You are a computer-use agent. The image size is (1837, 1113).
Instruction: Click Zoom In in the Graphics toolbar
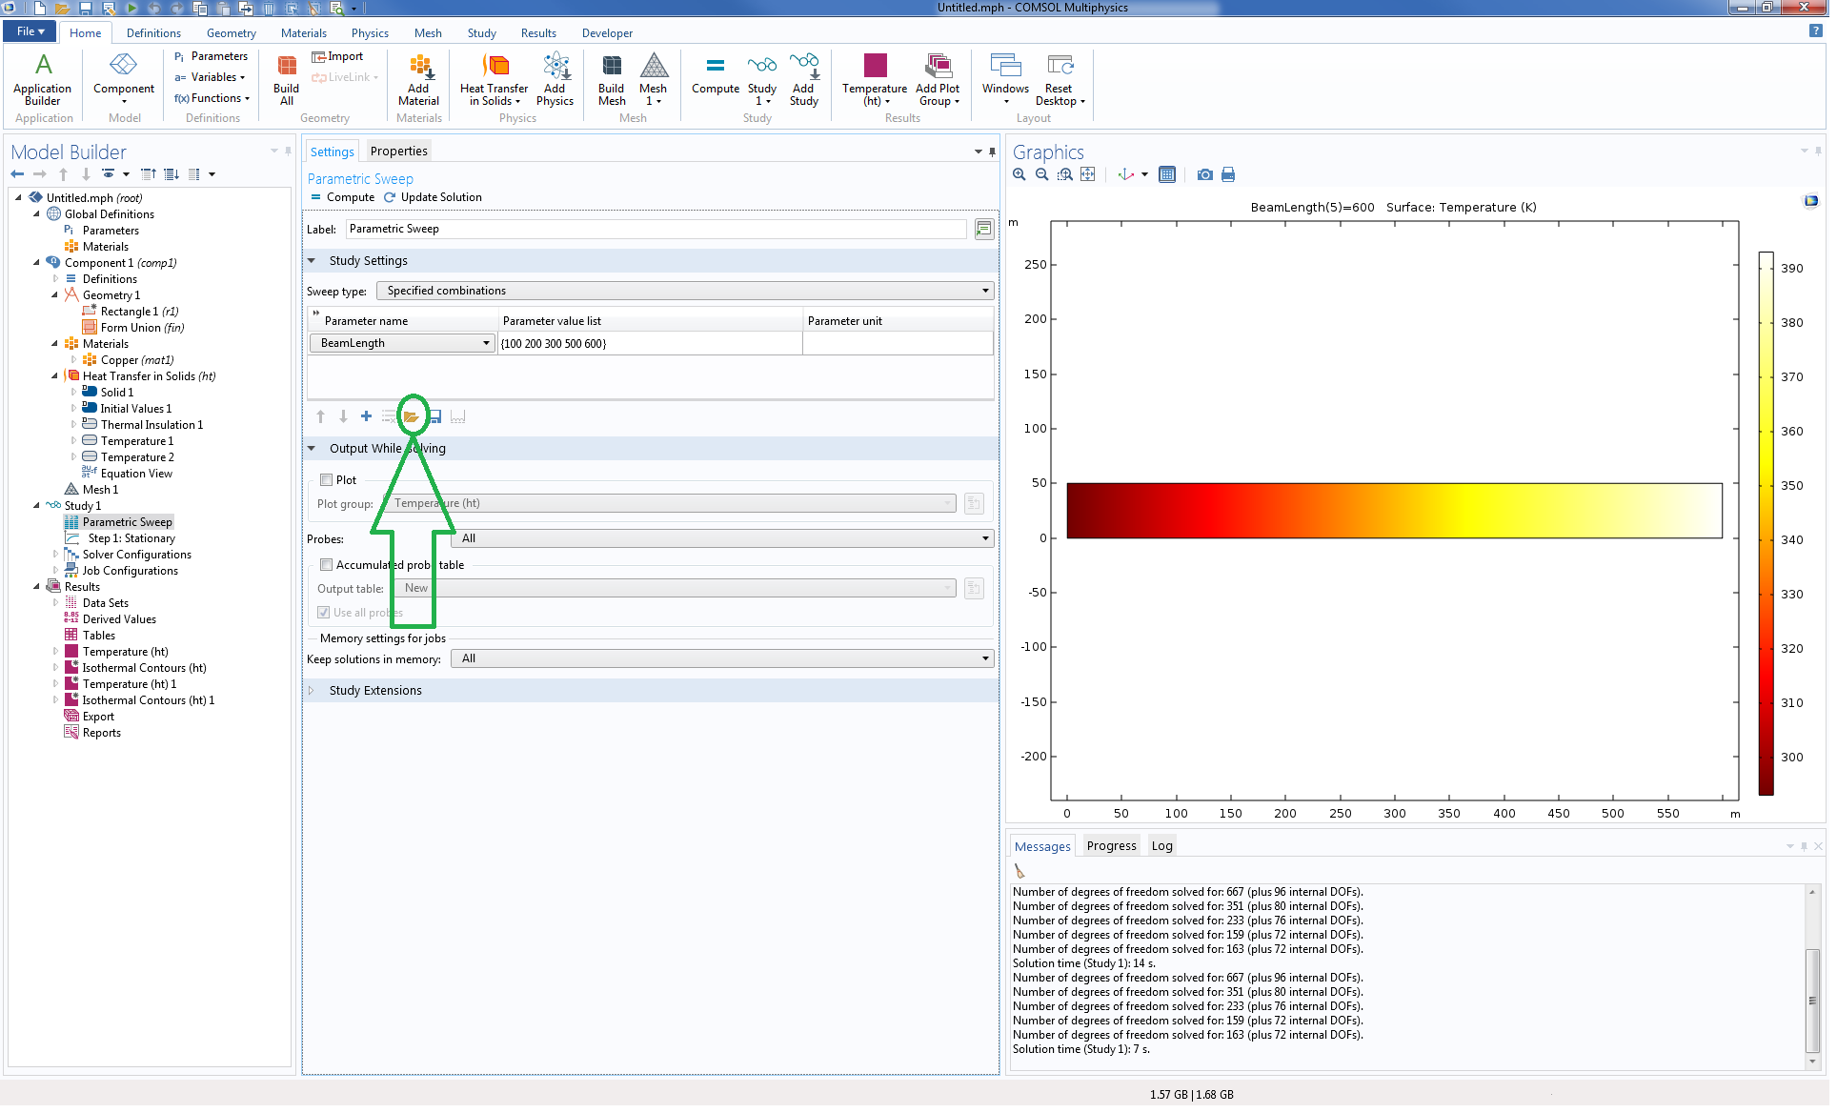1019,174
